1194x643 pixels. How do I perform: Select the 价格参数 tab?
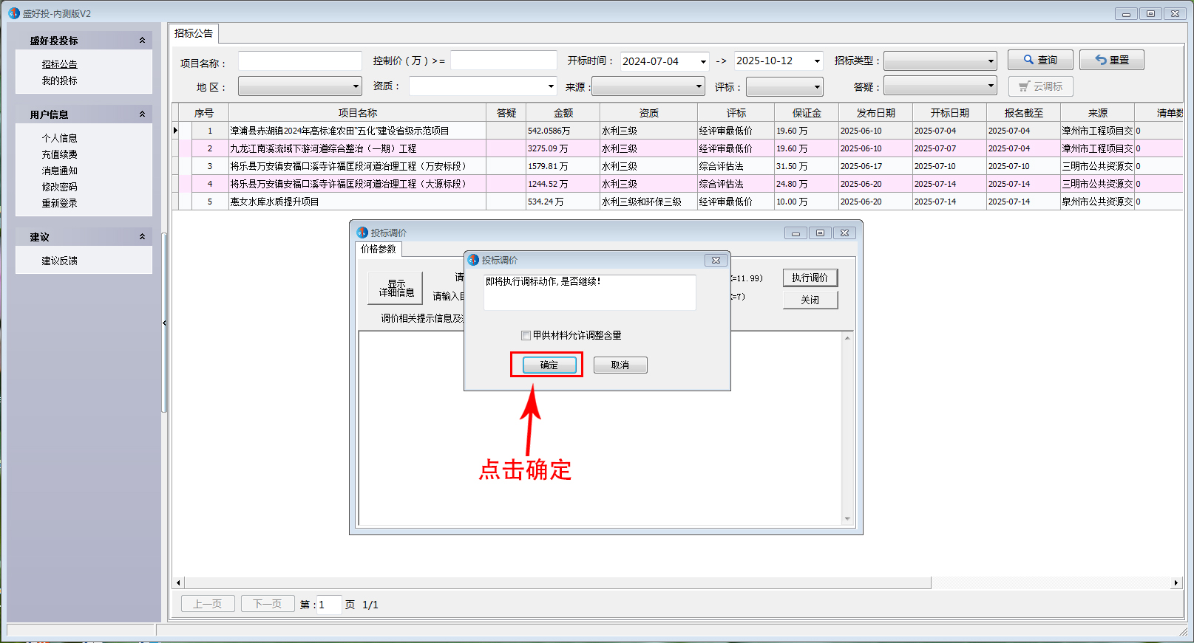click(379, 250)
